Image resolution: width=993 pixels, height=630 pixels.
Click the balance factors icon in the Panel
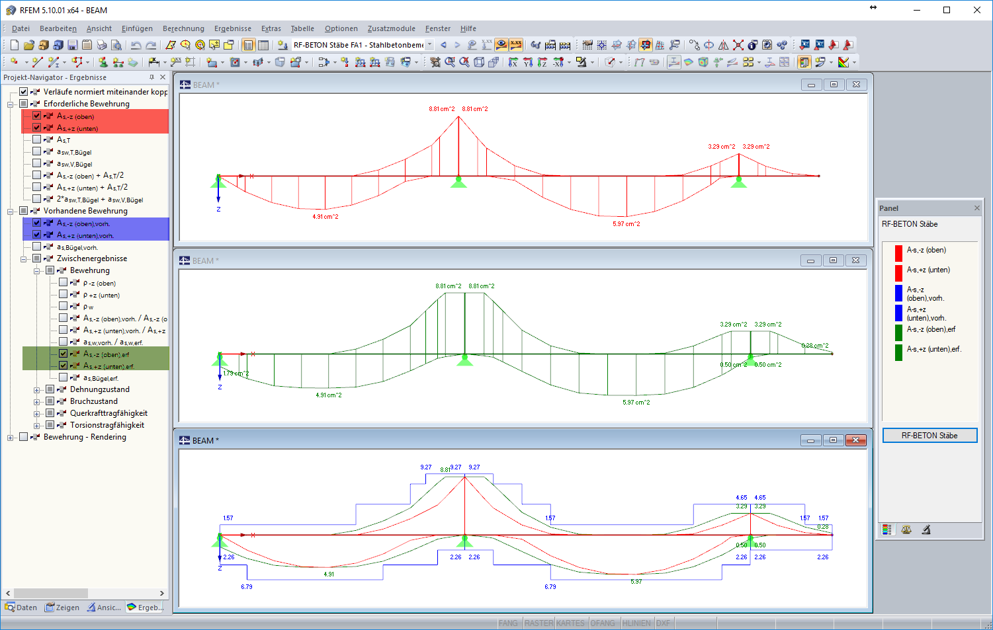(906, 530)
